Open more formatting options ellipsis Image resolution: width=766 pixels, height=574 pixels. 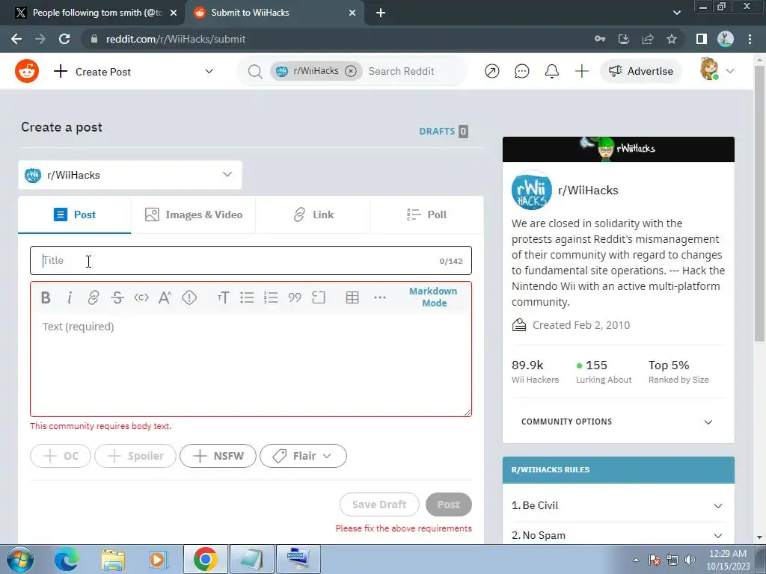[x=379, y=297]
